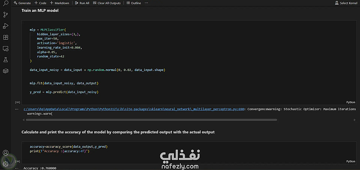
Task: Open the Extensions view
Action: [x=5, y=37]
